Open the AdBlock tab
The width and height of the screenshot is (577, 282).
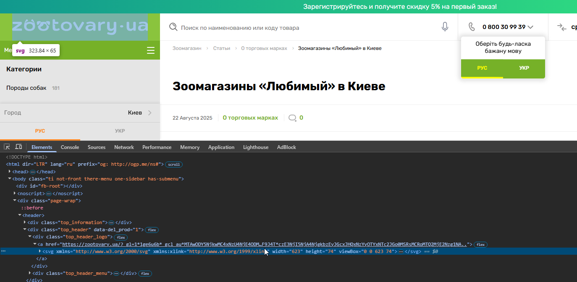(x=286, y=147)
